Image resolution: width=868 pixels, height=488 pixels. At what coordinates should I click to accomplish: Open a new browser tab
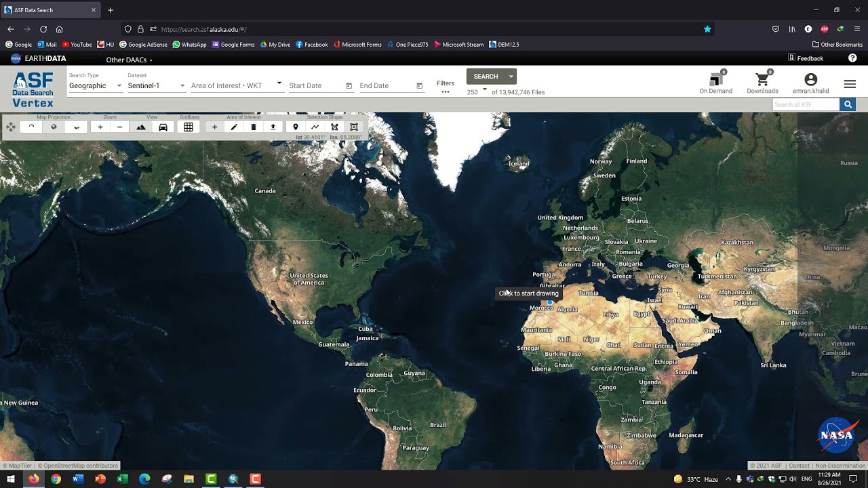(x=111, y=10)
